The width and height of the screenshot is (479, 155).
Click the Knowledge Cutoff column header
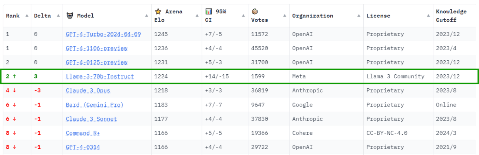point(451,16)
